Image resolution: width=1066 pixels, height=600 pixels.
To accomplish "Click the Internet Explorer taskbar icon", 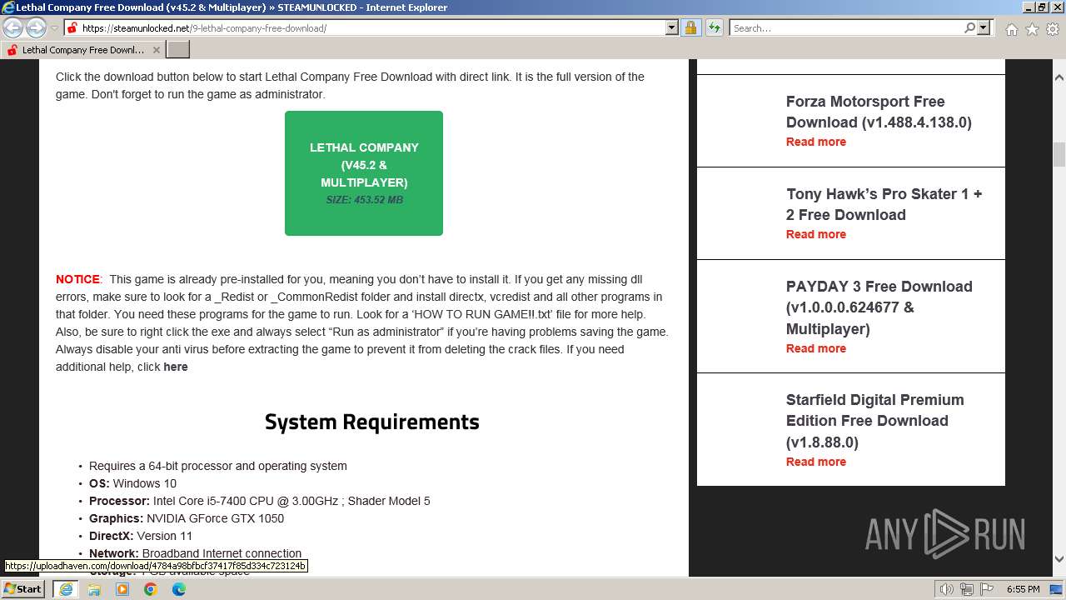I will 66,589.
